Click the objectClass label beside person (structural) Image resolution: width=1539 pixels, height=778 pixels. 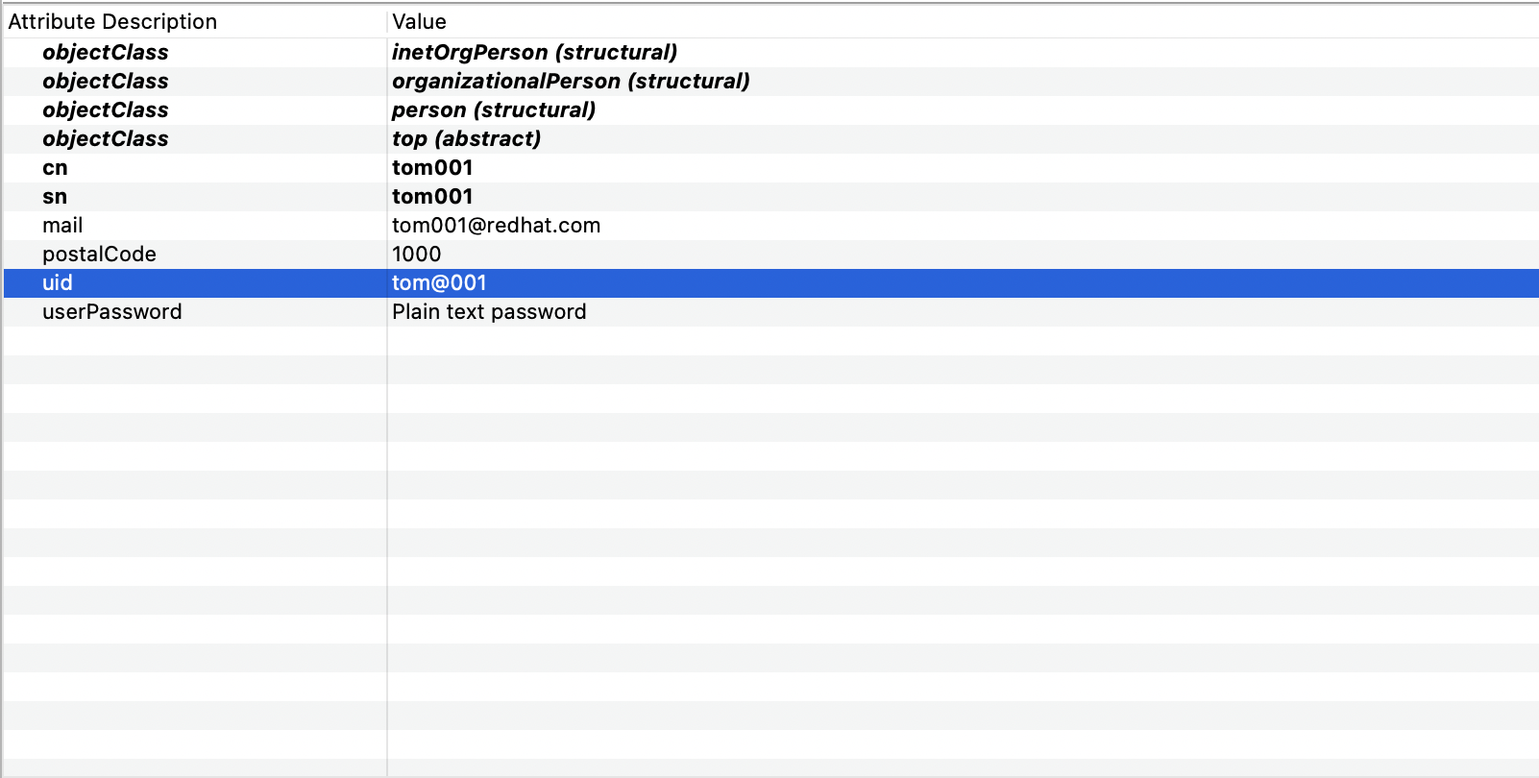point(106,110)
